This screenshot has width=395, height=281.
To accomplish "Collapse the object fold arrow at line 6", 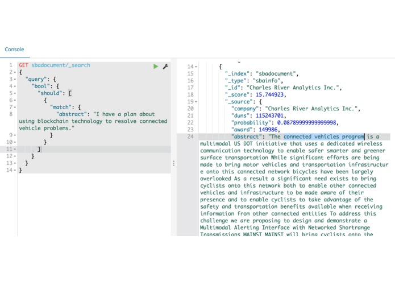I will point(15,100).
